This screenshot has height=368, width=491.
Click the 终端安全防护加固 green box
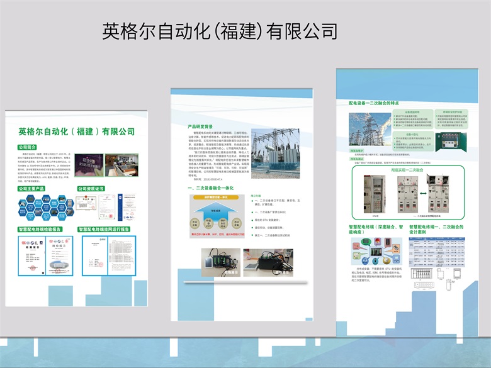tap(451, 120)
